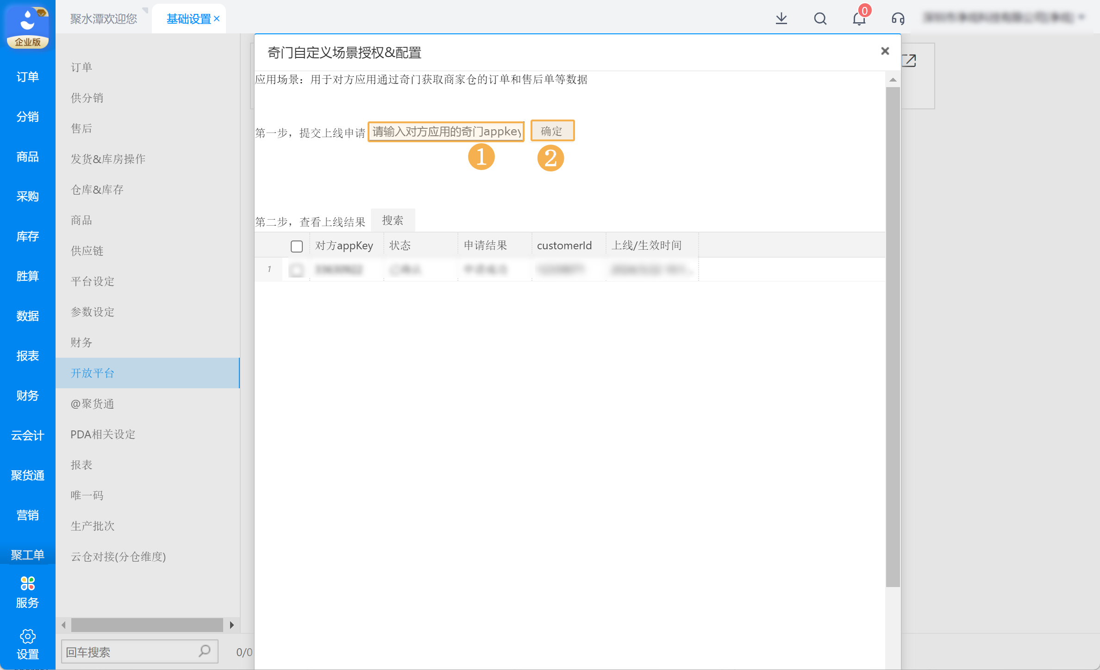Open the top-bar search magnifier
The image size is (1100, 670).
click(x=820, y=19)
